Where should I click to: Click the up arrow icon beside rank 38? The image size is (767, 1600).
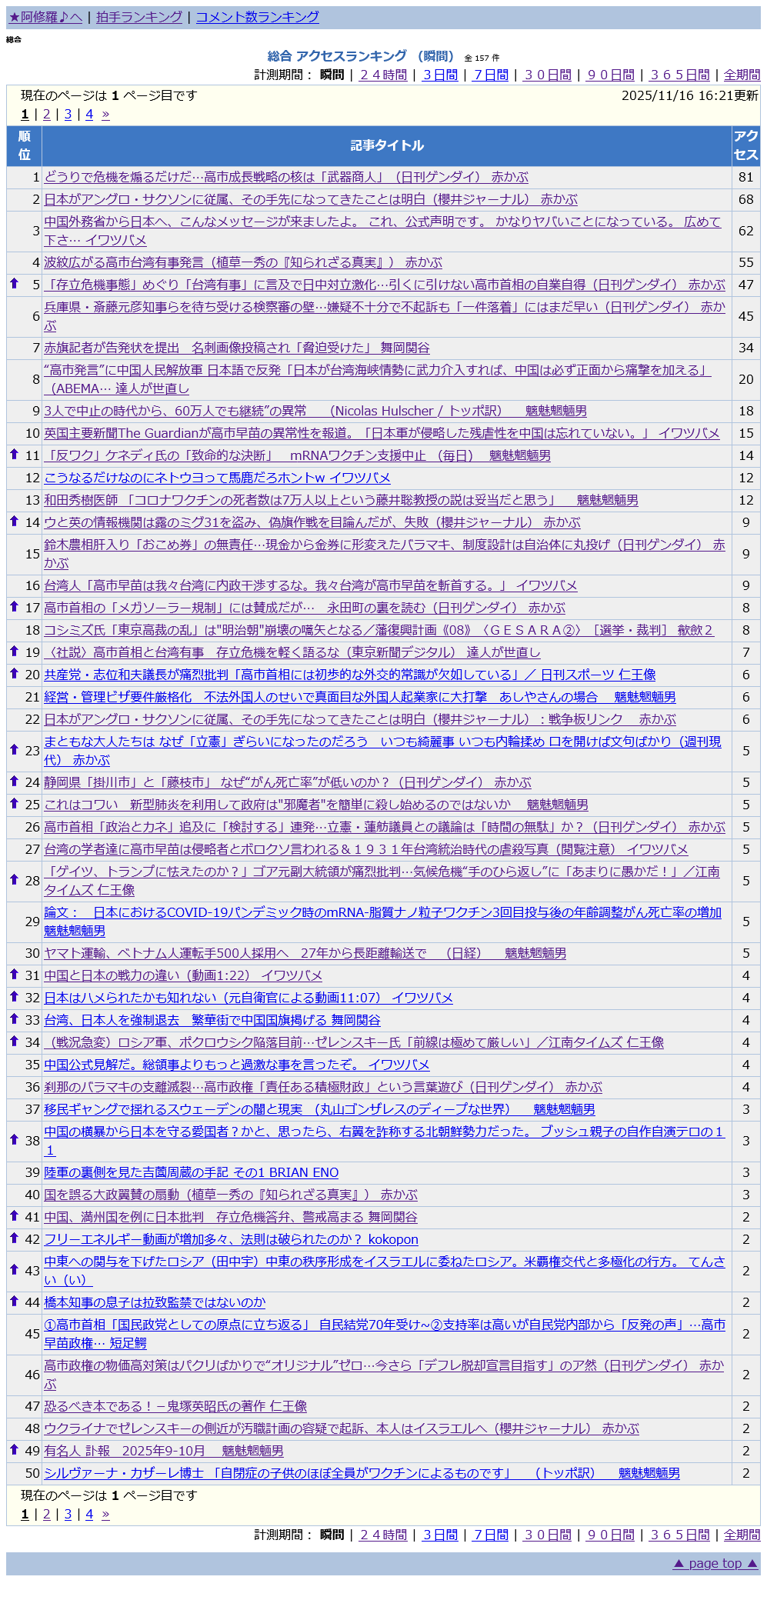click(x=14, y=1140)
